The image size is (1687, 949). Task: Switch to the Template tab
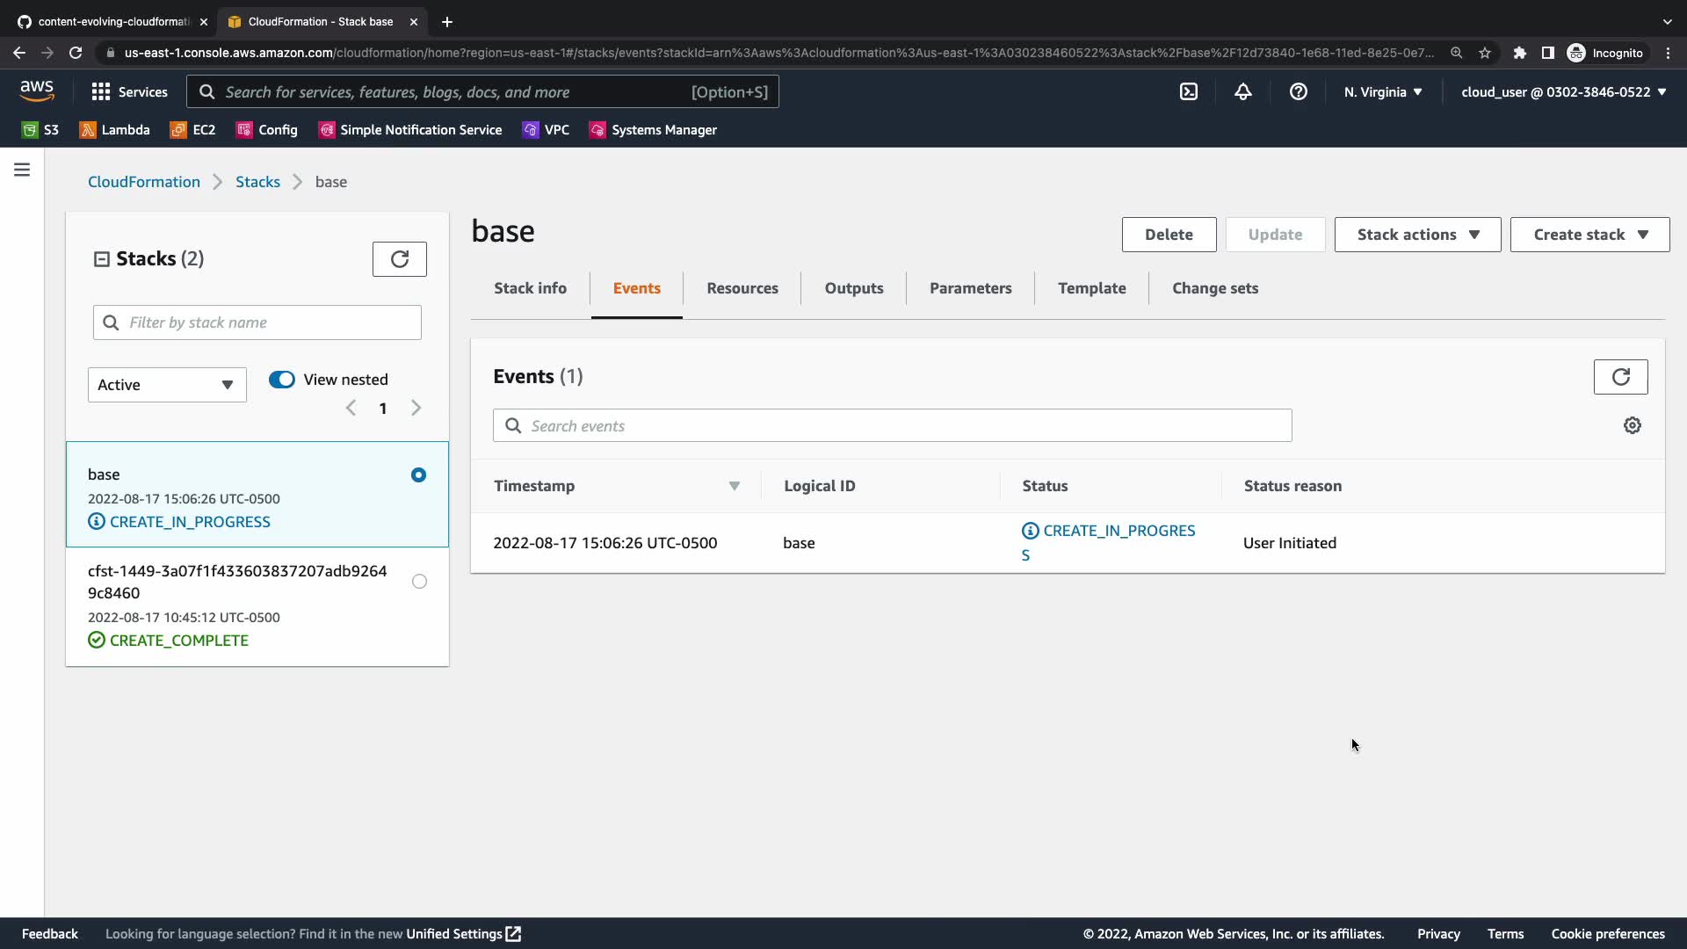[1091, 288]
